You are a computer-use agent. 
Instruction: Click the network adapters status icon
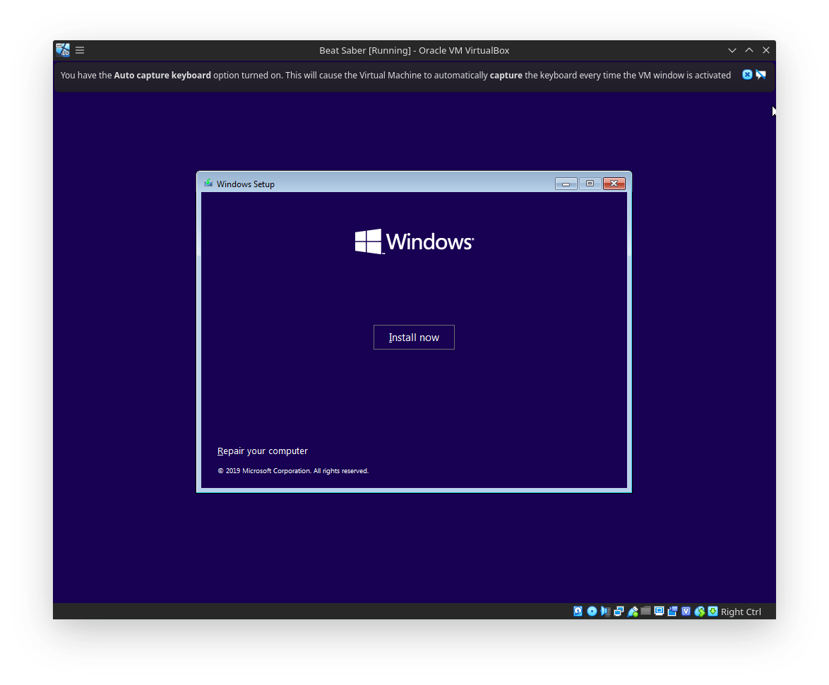(x=619, y=611)
